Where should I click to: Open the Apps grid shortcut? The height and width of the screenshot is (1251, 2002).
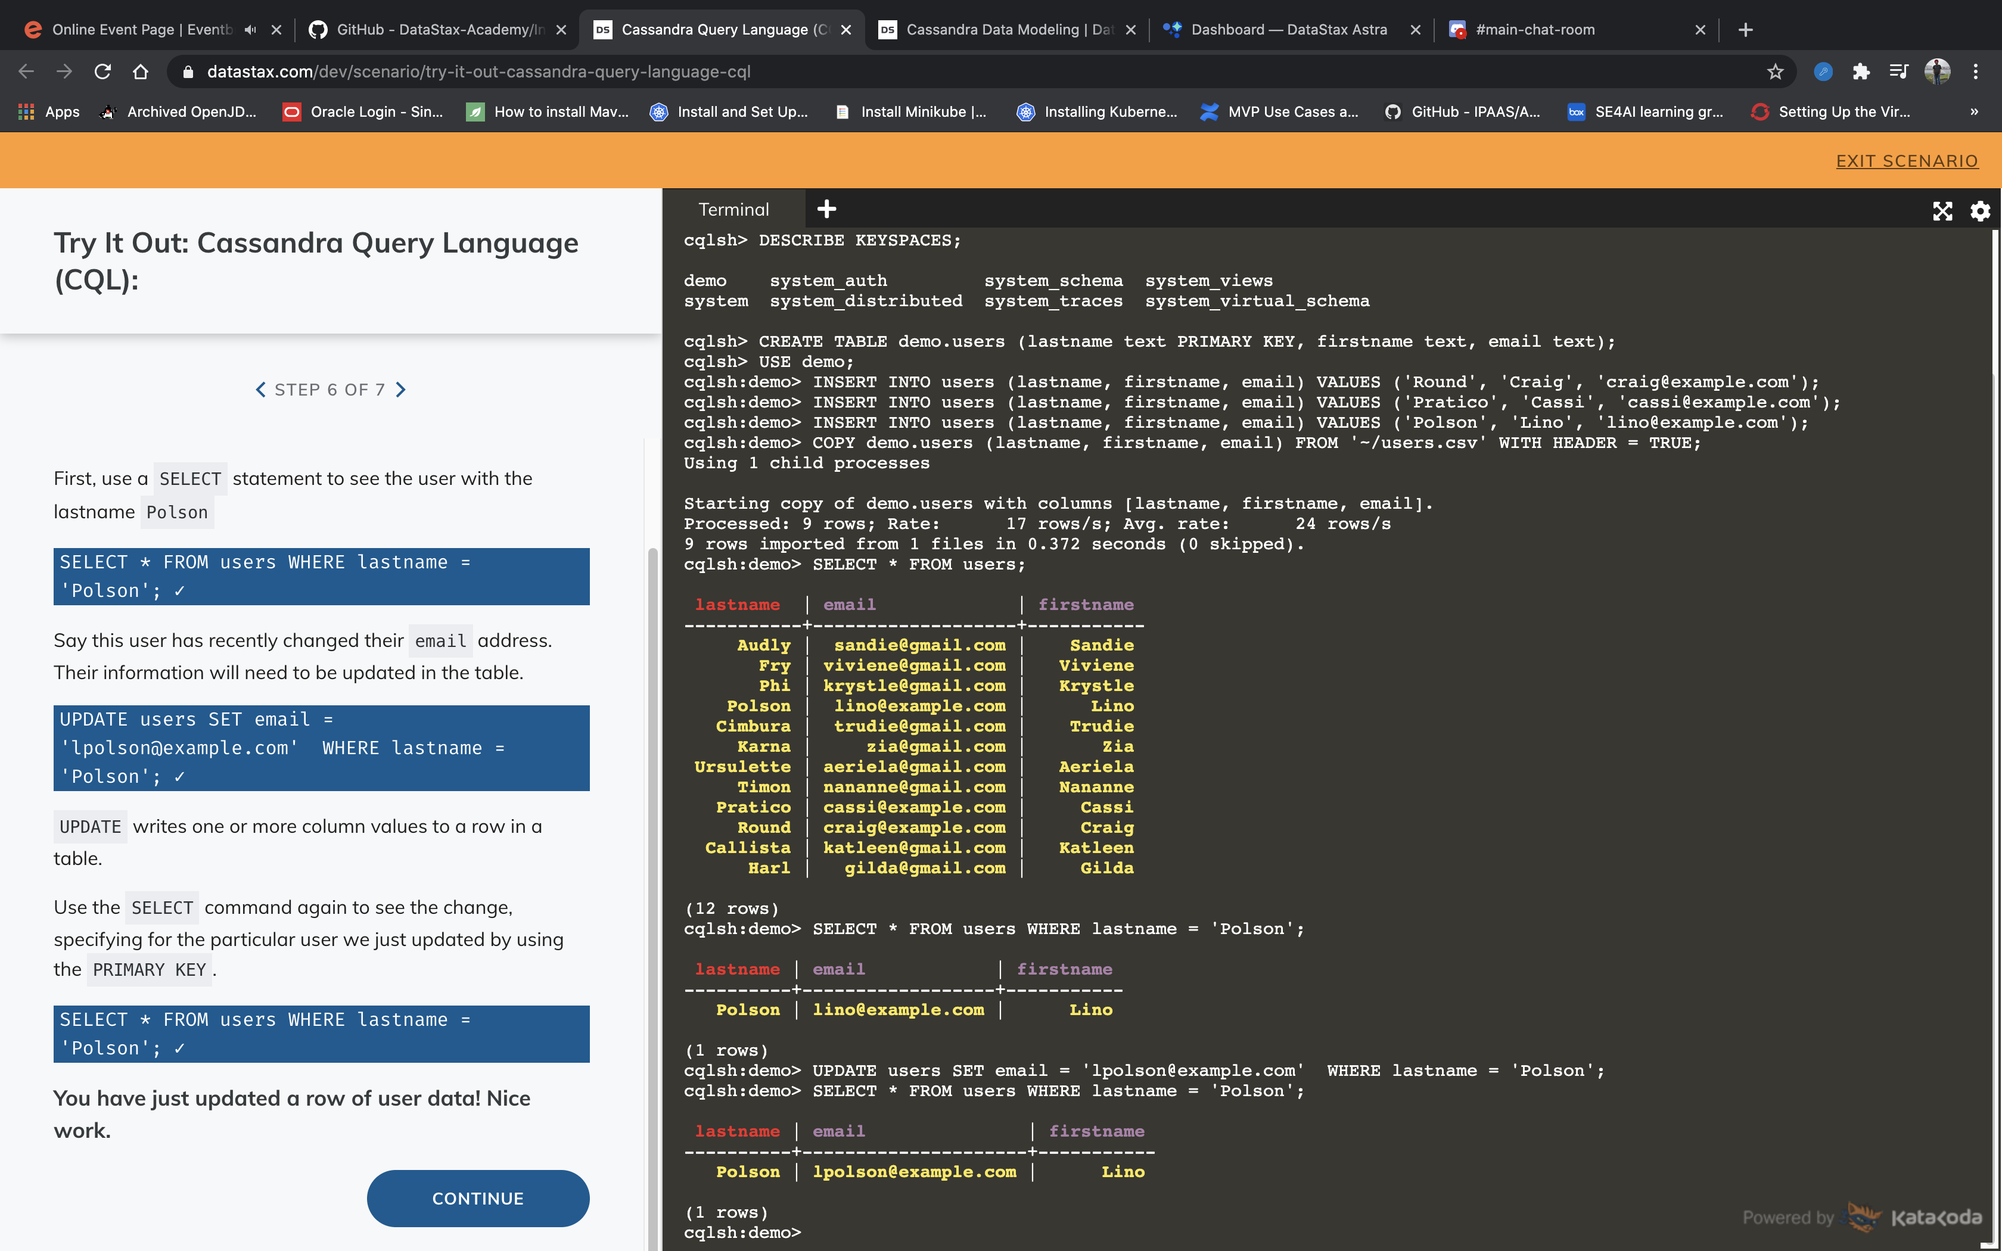click(49, 112)
